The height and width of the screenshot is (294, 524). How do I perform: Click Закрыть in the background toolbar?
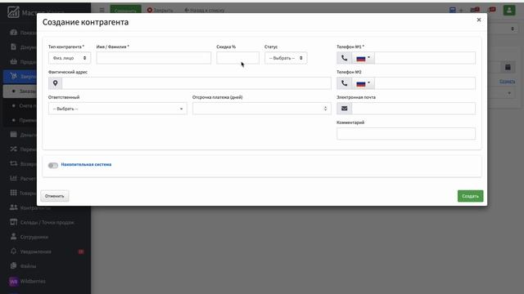pos(160,10)
